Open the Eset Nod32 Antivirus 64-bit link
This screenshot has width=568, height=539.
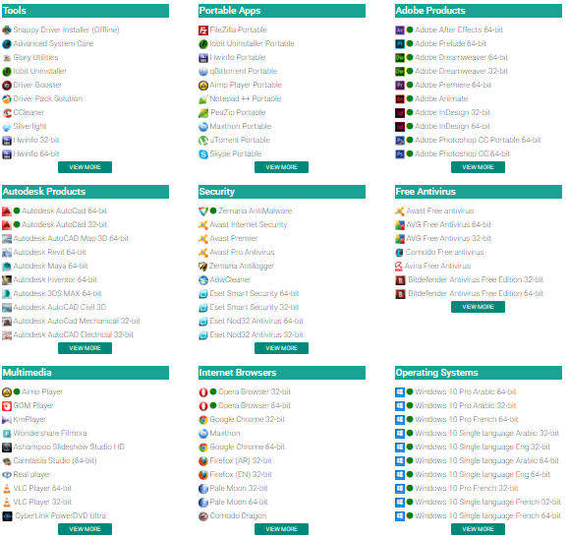256,321
